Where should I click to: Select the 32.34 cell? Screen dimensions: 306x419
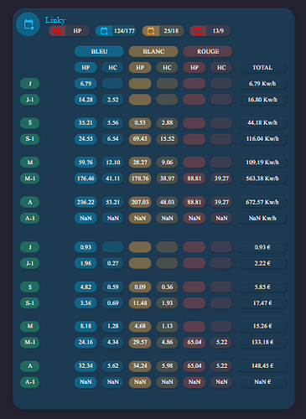[86, 366]
